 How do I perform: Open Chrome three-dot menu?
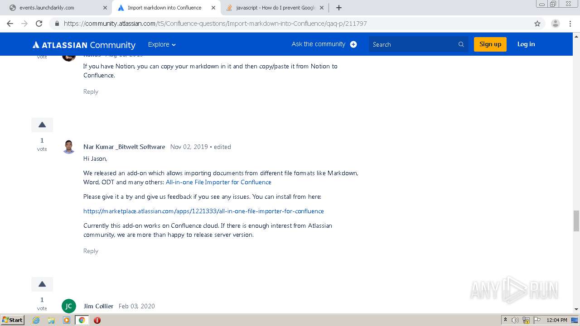(x=570, y=24)
